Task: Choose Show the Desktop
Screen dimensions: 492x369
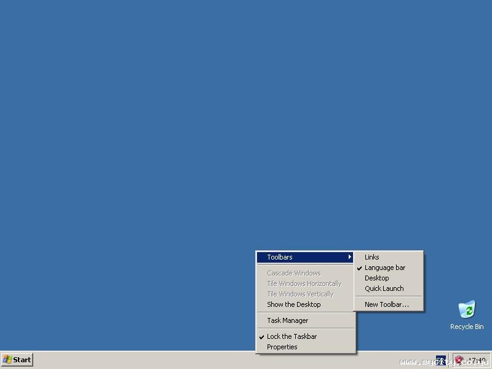Action: 306,304
